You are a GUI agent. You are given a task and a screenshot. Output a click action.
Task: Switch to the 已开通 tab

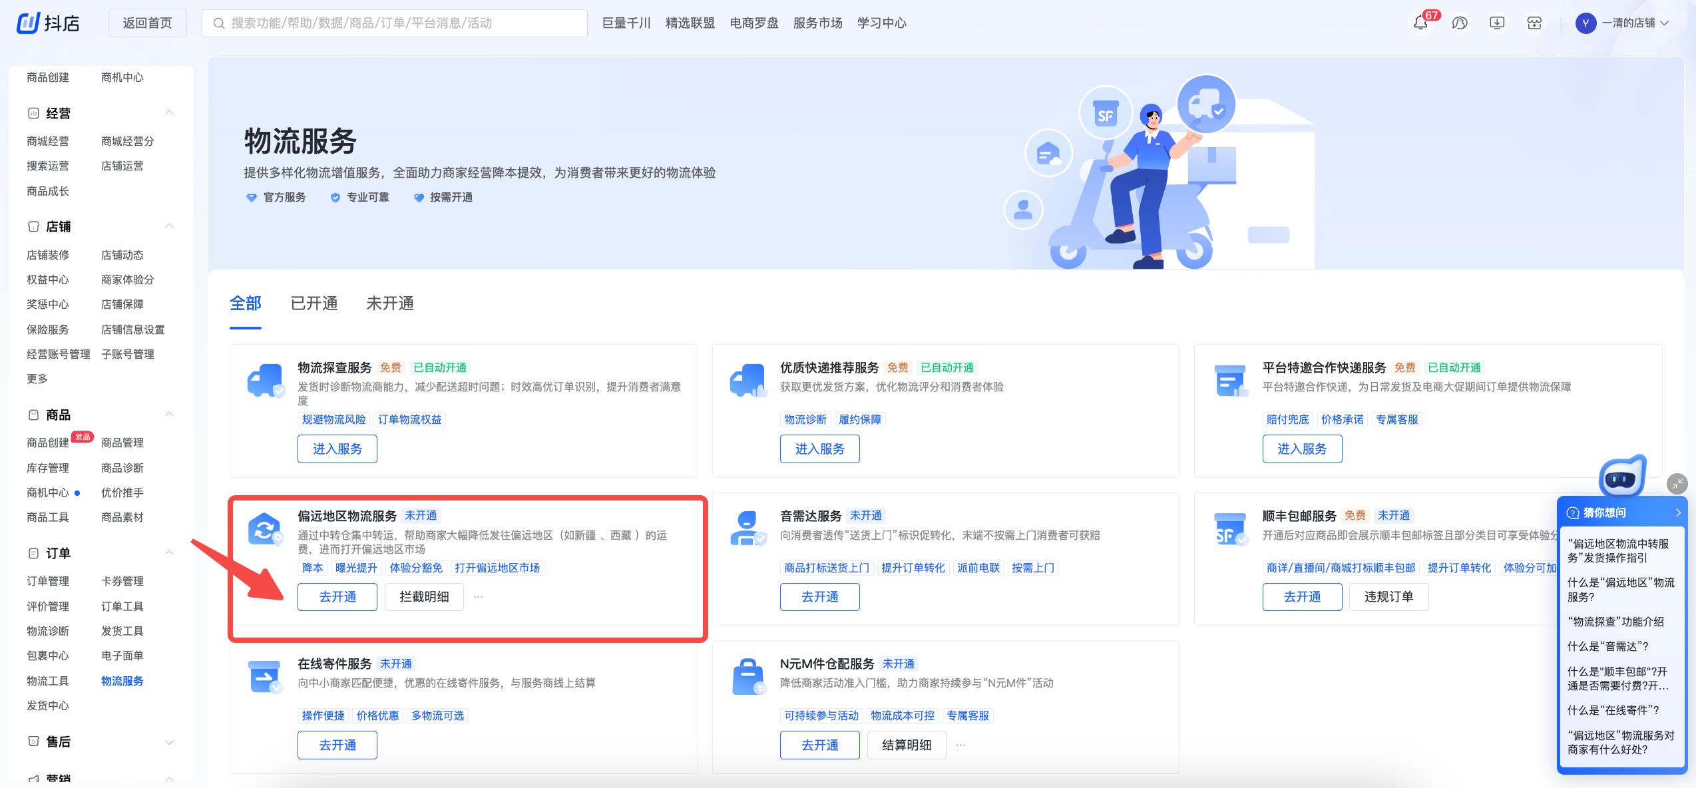coord(314,303)
